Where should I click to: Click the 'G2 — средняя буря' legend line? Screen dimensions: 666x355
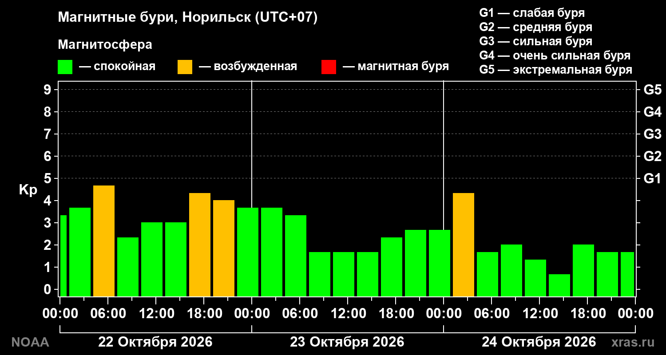pos(536,27)
